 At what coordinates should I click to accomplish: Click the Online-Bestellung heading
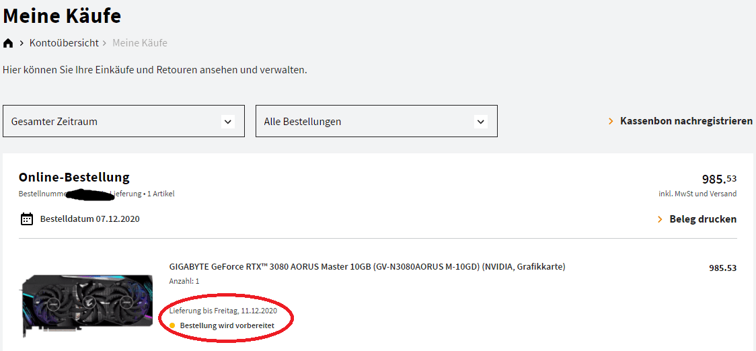(x=74, y=178)
